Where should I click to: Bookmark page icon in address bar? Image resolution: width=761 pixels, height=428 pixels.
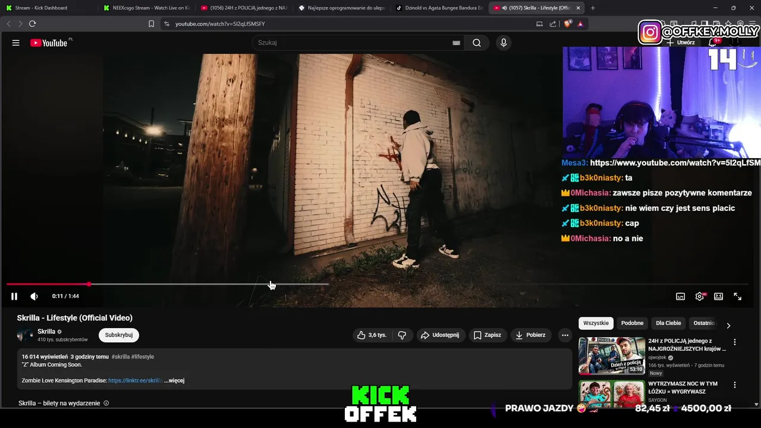(x=151, y=24)
